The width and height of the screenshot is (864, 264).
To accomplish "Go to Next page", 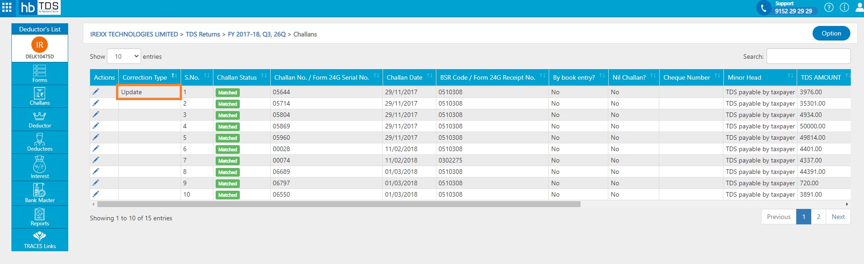I will click(x=838, y=217).
